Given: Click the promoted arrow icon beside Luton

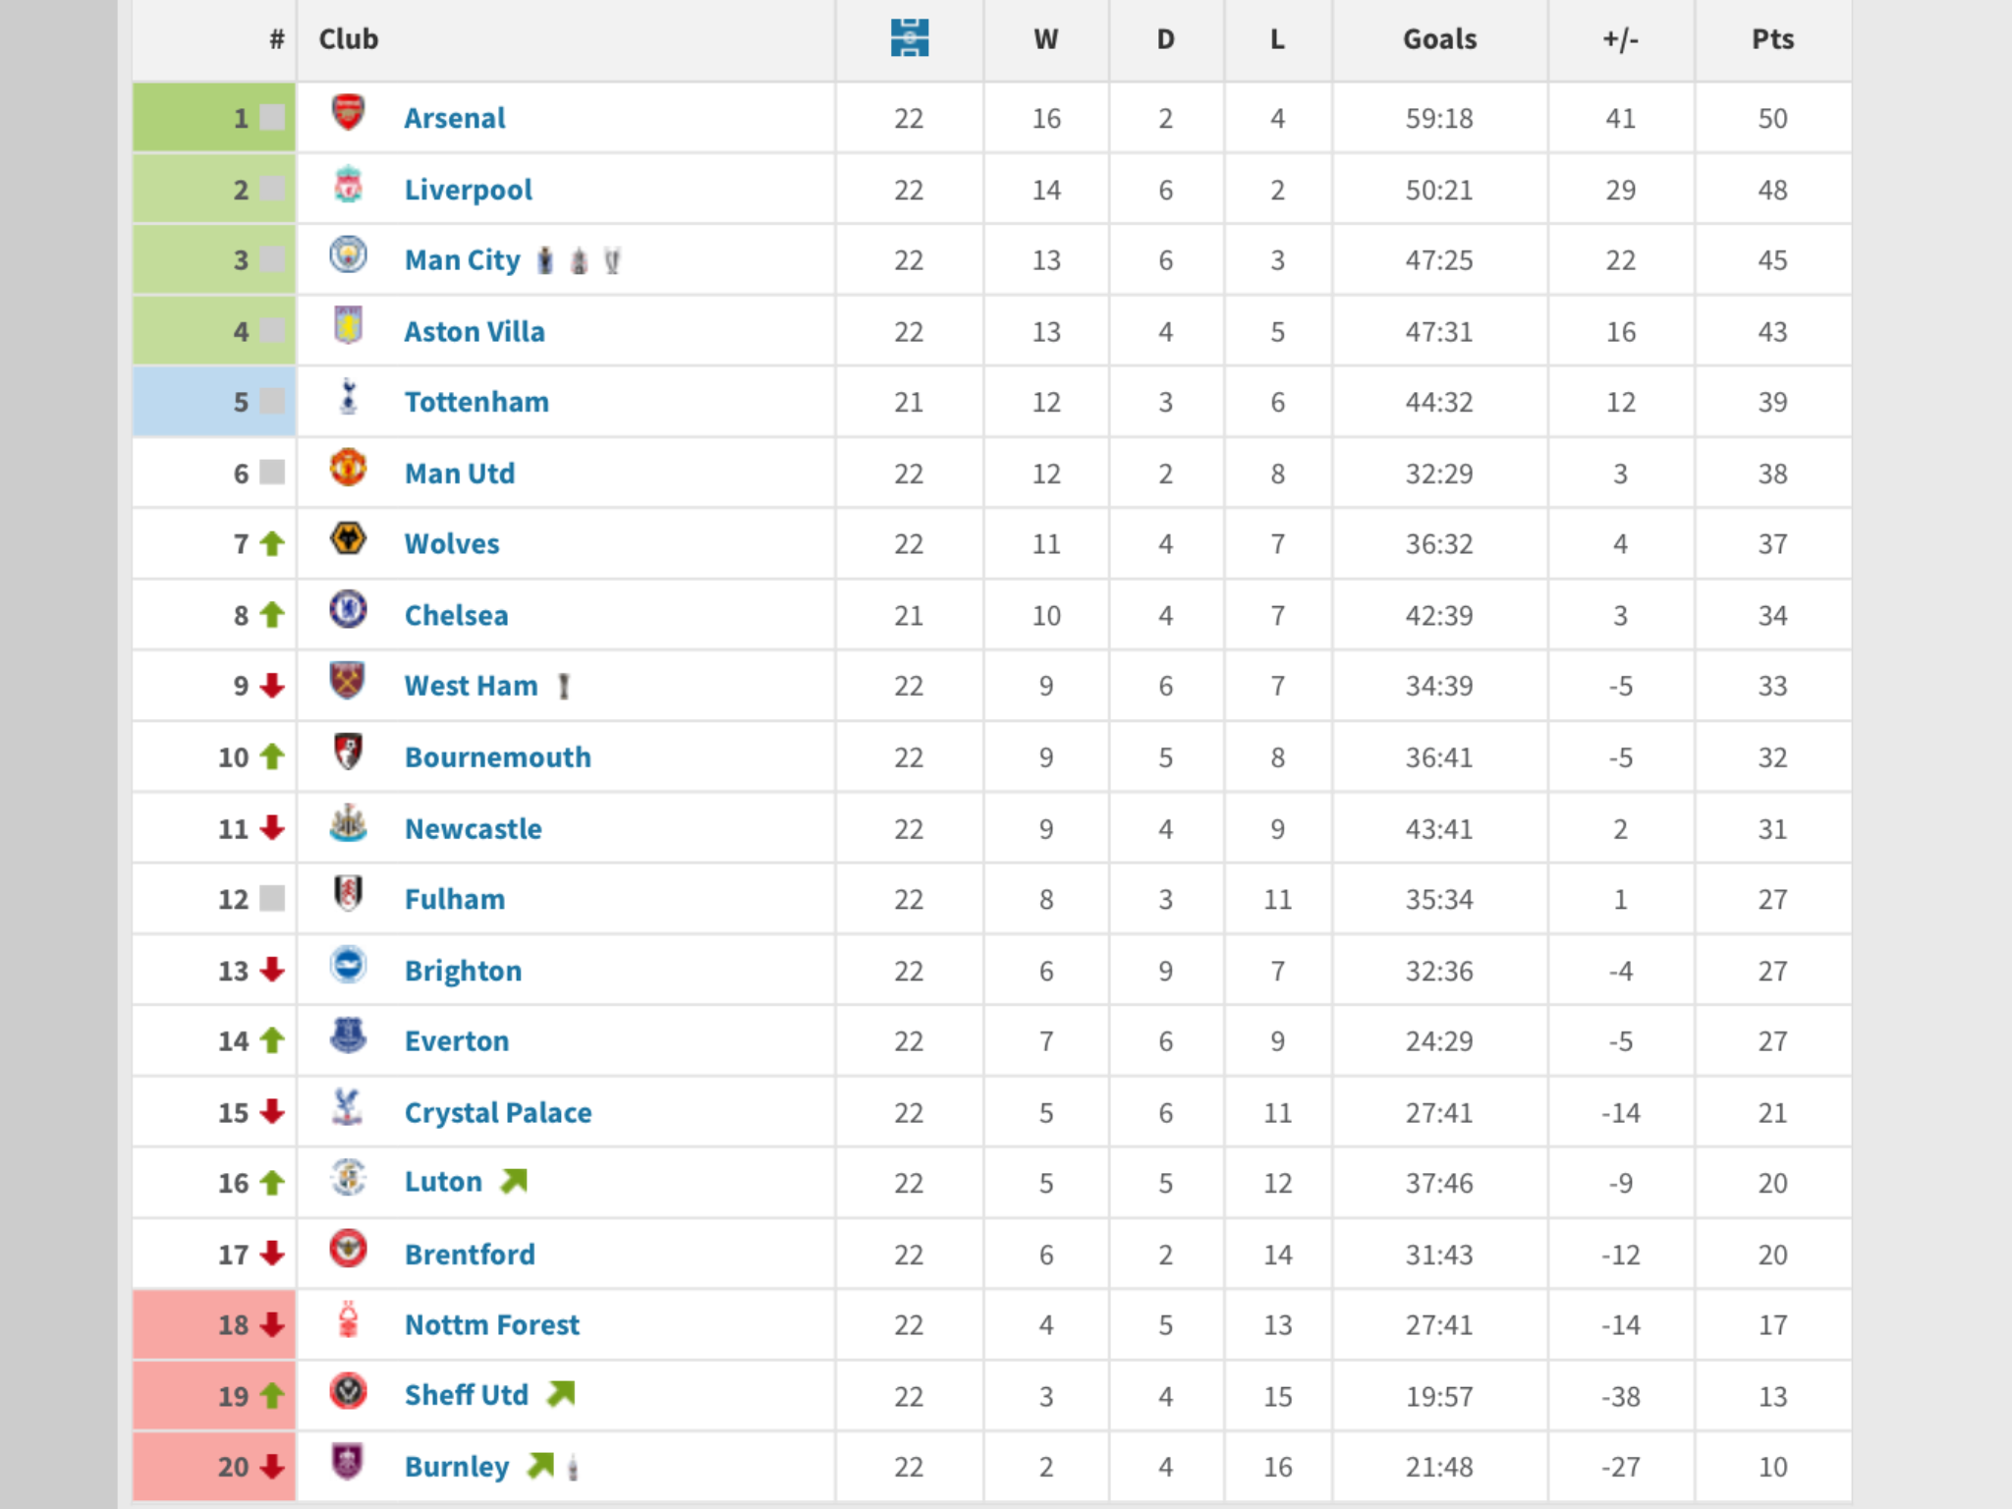Looking at the screenshot, I should pos(514,1181).
